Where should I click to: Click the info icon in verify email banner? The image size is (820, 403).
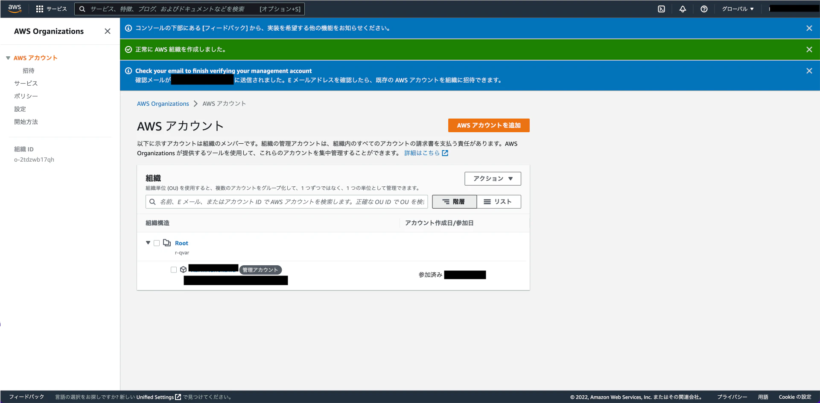[x=128, y=71]
